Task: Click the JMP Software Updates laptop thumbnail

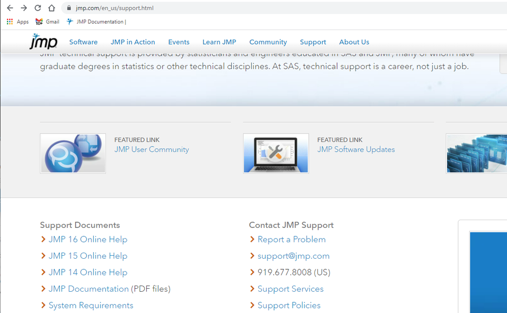Action: click(276, 153)
